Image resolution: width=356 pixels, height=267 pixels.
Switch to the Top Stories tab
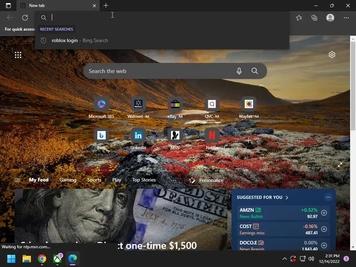[144, 180]
